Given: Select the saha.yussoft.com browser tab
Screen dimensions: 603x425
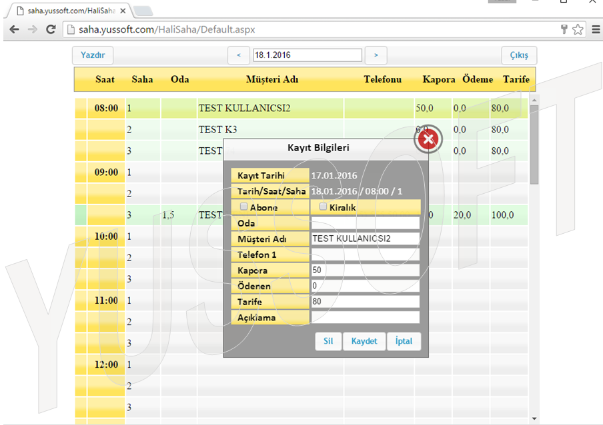Looking at the screenshot, I should click(x=71, y=11).
